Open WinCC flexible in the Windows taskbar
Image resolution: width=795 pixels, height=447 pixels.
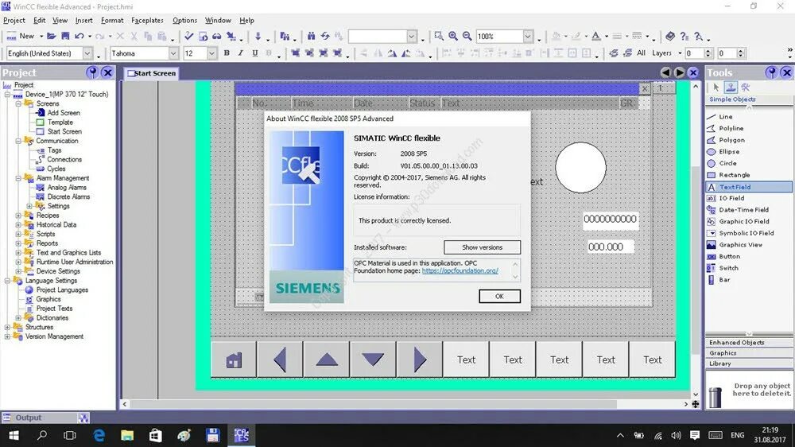(x=242, y=435)
